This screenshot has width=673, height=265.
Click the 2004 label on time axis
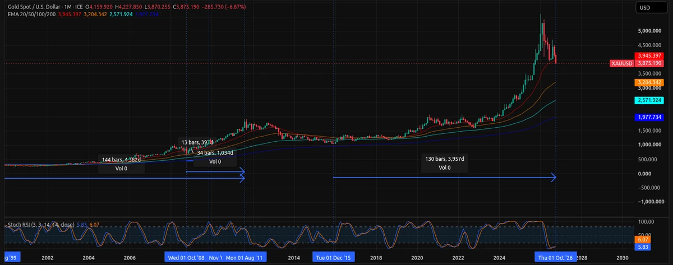(88, 258)
